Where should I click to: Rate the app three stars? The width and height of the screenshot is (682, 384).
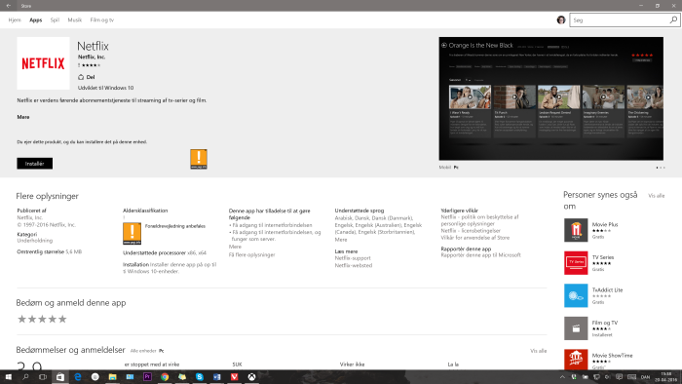point(42,320)
